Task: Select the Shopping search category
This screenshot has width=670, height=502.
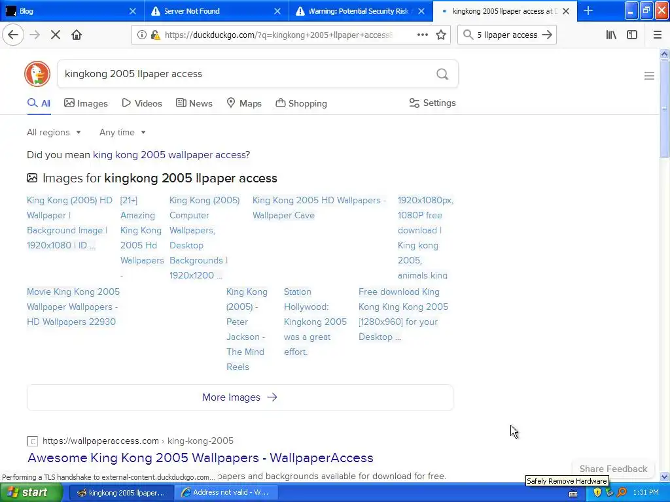Action: click(301, 103)
